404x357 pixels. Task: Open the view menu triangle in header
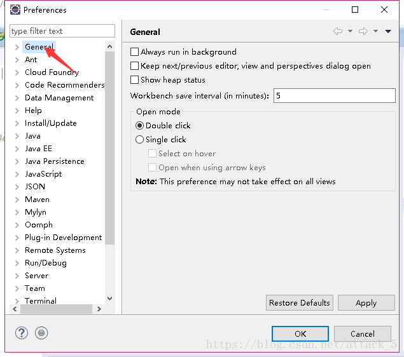tap(388, 31)
